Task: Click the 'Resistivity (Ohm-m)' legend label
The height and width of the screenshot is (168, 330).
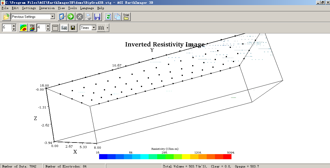Action: (x=165, y=149)
